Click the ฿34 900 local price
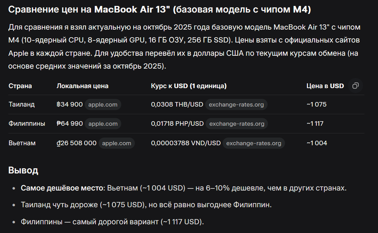 click(69, 104)
